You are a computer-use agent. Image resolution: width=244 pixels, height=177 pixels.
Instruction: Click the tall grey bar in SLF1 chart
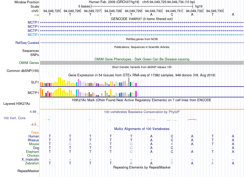point(129,82)
